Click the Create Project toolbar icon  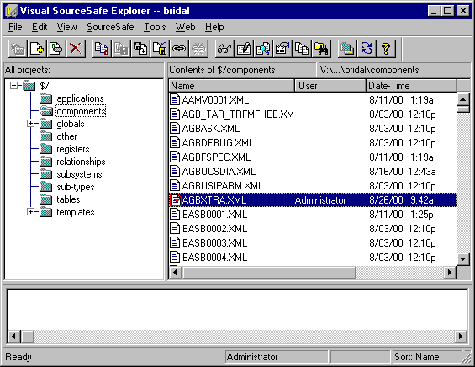(18, 49)
